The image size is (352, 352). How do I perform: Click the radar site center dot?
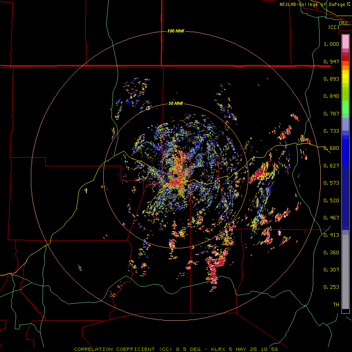click(x=175, y=175)
